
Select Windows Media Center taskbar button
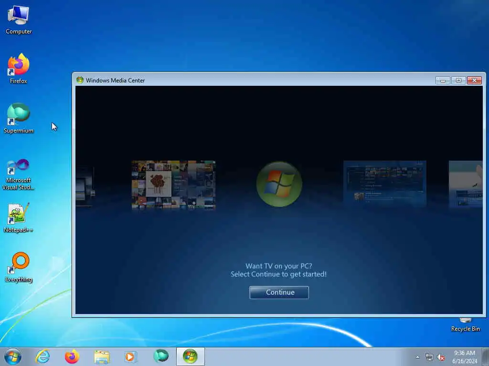[190, 356]
